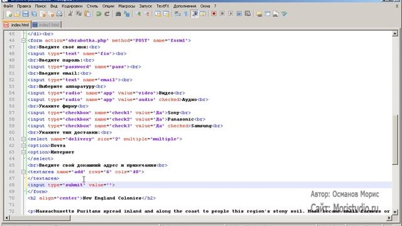Open the TextFX menu
Viewport: 402px width, 226px height.
[163, 6]
